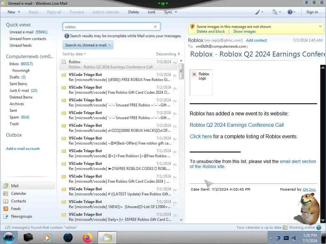Click Sign in

312,12
